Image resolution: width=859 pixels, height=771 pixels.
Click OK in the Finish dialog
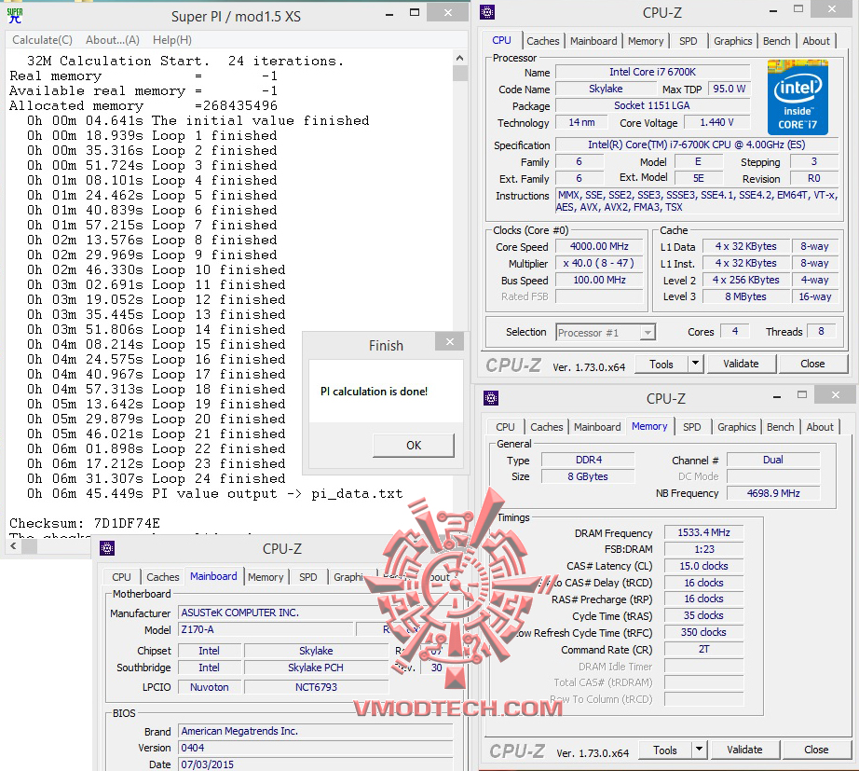(414, 446)
